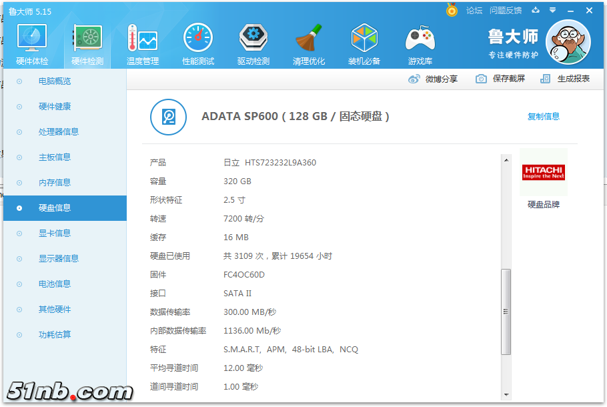Screen dimensions: 607x407
Task: Click the Hitachi brand logo thumbnail
Action: pyautogui.click(x=543, y=172)
